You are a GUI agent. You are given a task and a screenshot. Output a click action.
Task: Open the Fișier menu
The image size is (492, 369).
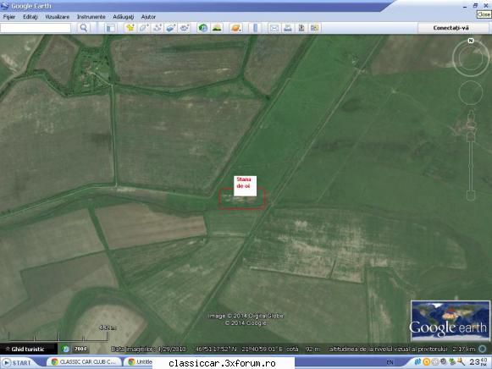(9, 17)
